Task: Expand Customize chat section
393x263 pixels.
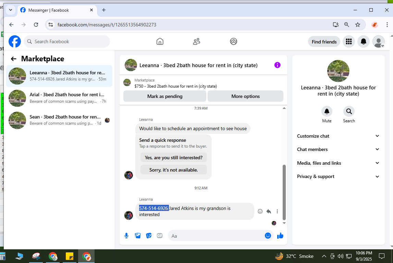Action: (338, 136)
